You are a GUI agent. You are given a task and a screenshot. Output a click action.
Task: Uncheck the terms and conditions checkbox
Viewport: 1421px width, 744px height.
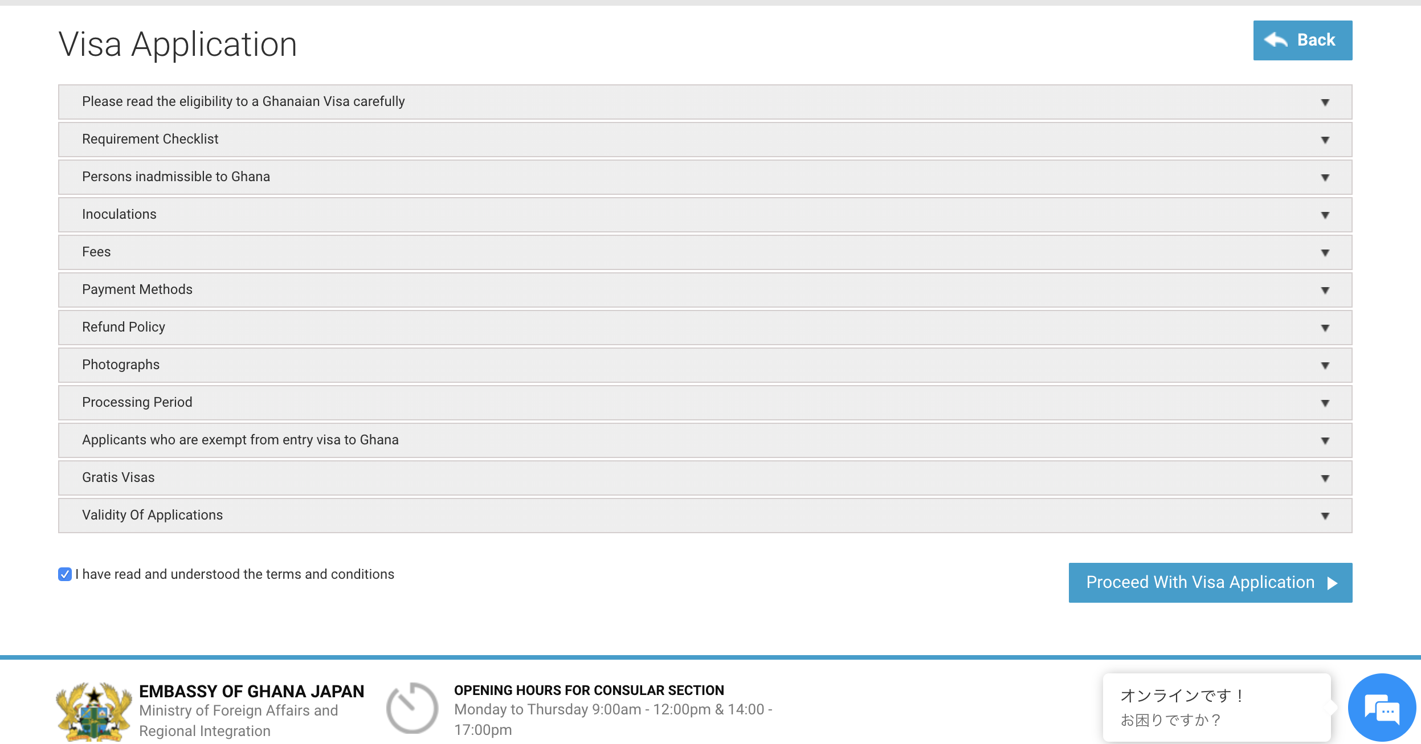(65, 574)
